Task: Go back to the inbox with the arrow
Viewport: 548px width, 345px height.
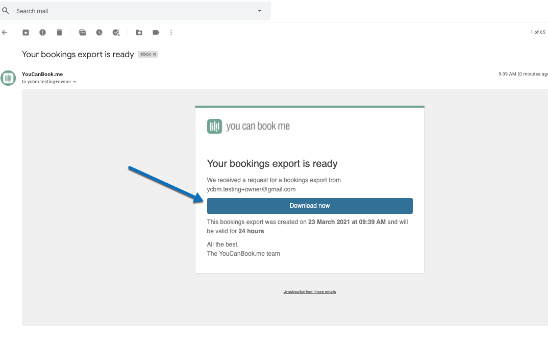Action: (x=5, y=32)
